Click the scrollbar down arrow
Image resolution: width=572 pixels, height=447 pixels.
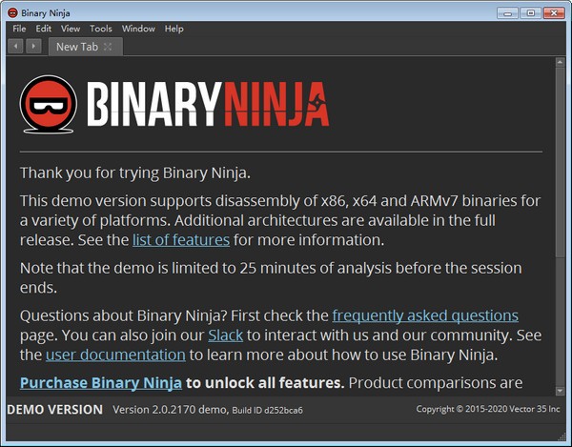click(x=561, y=390)
